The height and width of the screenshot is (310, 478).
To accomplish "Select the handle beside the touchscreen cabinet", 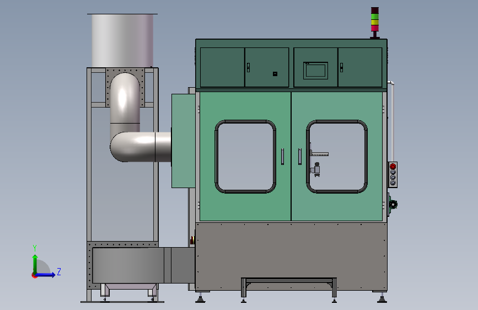I will [x=341, y=67].
